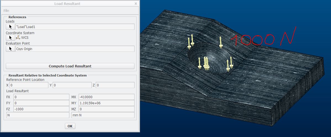Click the Coordinate System label
This screenshot has height=137, width=331.
[x=20, y=33]
